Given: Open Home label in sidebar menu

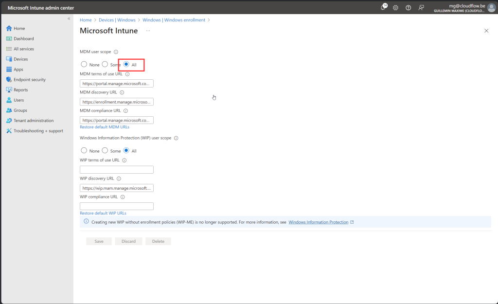Looking at the screenshot, I should 19,28.
